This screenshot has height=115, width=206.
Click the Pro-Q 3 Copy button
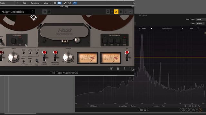(144, 28)
